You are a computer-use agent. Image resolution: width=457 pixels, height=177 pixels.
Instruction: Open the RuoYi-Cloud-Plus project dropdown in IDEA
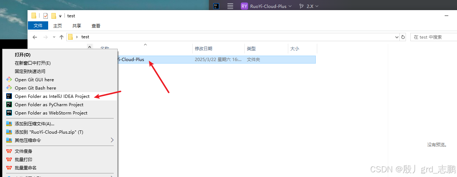click(266, 6)
